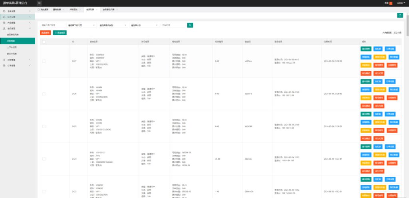Open 上下分记录 in the sidebar
Image resolution: width=409 pixels, height=198 pixels.
[x=12, y=48]
